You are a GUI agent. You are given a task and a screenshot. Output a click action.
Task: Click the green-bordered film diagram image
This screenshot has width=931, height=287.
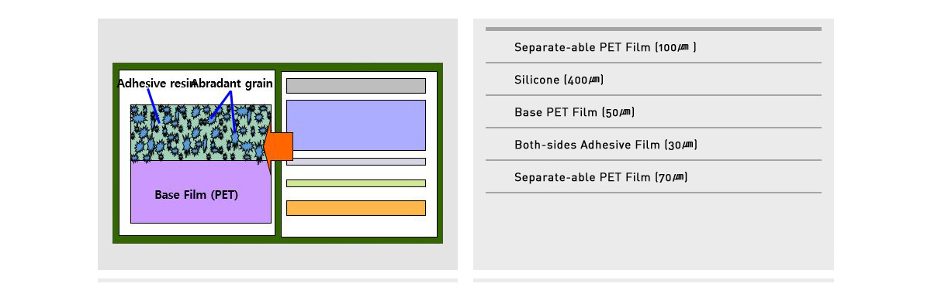point(278,153)
